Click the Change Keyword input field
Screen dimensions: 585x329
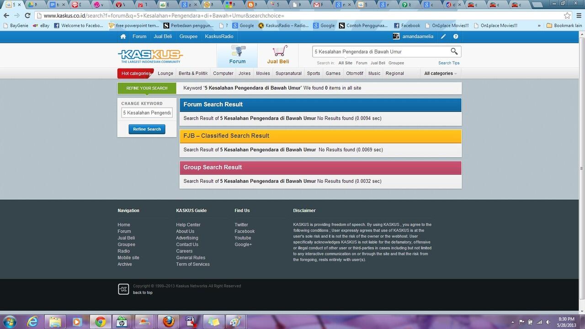tap(147, 113)
